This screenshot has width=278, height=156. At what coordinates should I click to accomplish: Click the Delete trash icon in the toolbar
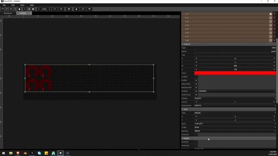pos(20,9)
